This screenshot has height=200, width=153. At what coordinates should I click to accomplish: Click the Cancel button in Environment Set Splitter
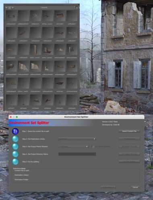pyautogui.click(x=135, y=187)
